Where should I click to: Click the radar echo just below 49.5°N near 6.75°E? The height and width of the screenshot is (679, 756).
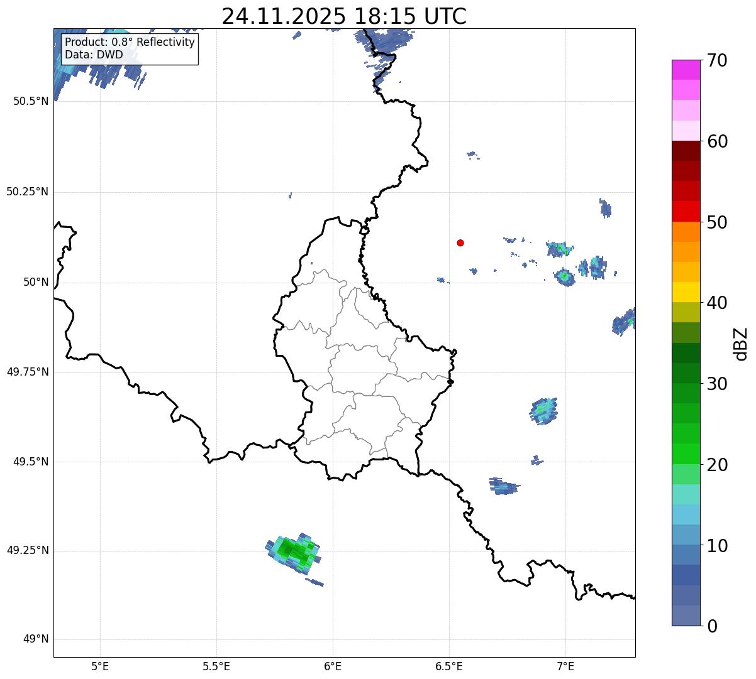coord(504,486)
